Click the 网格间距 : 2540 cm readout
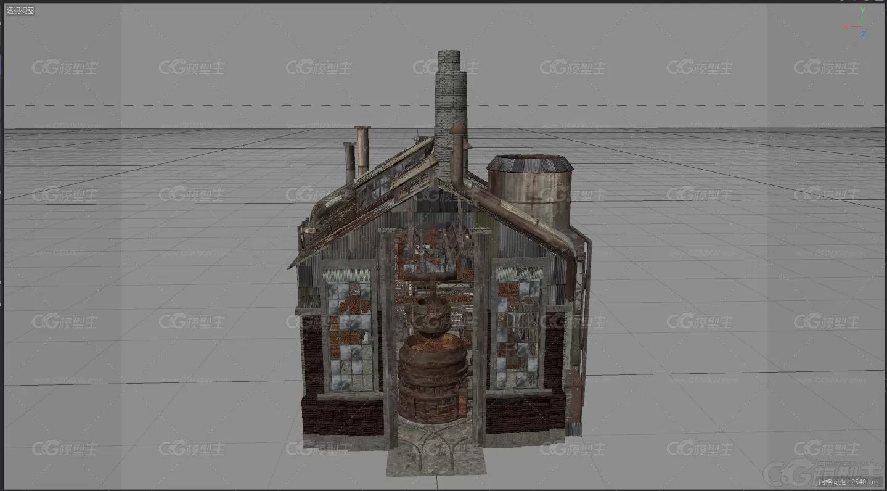The image size is (887, 491). tap(849, 482)
